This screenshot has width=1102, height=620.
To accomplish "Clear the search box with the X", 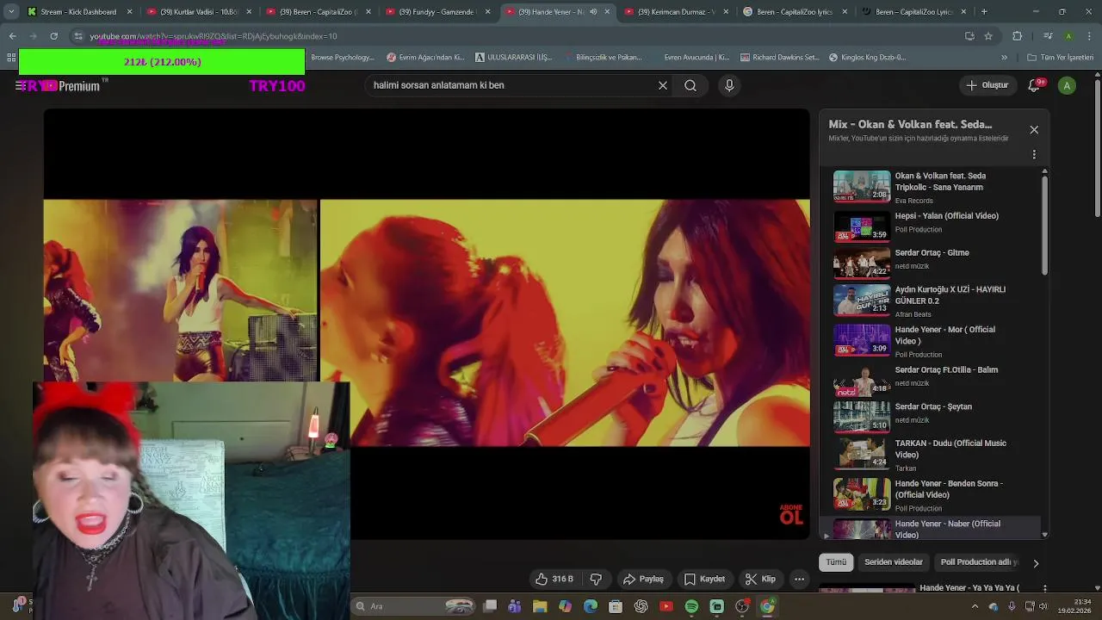I will coord(663,85).
